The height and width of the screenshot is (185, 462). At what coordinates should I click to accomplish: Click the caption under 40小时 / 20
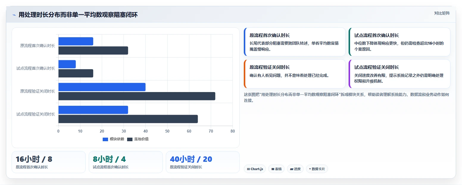point(186,167)
